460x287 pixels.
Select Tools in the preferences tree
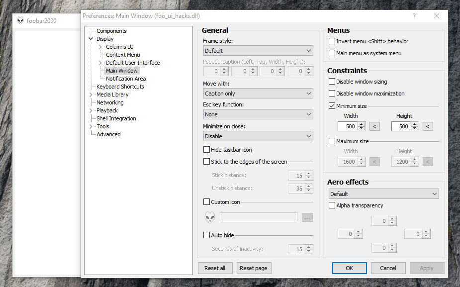pyautogui.click(x=103, y=126)
